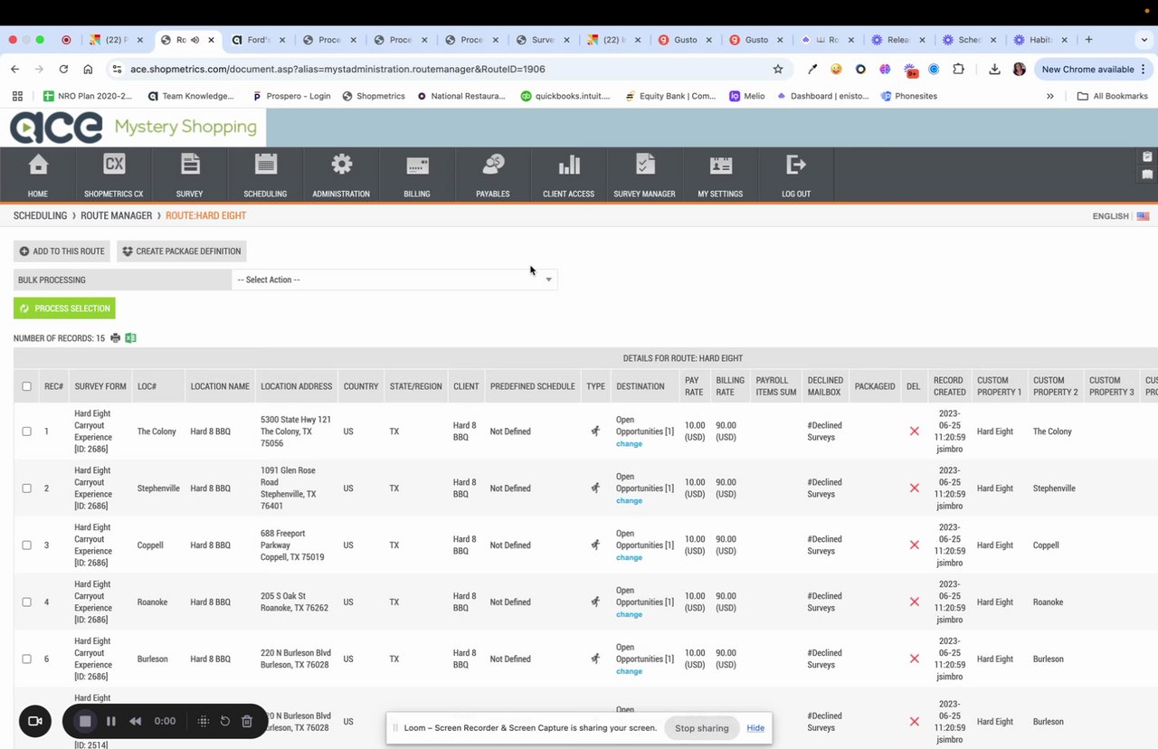1158x749 pixels.
Task: Reload the page in Chrome
Action: coord(63,69)
